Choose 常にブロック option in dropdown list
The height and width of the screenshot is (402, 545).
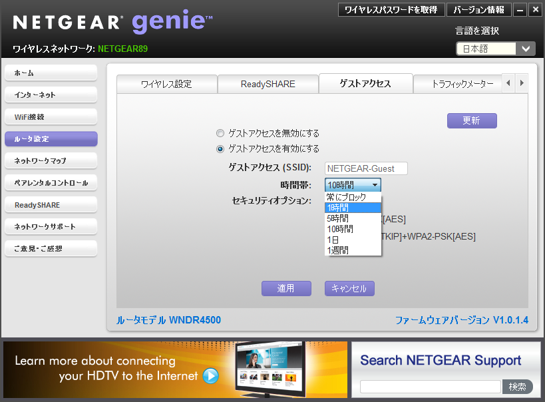point(353,197)
